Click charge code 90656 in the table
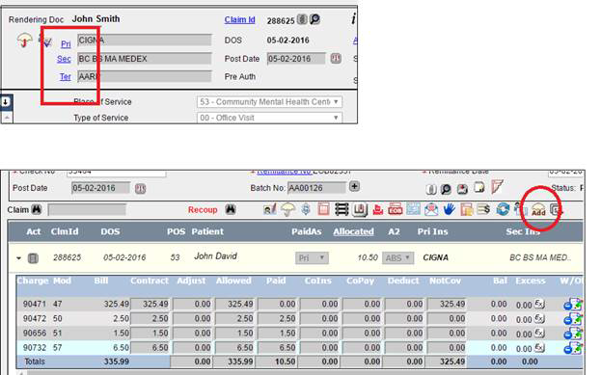Viewport: 601px width, 375px height. coord(35,334)
